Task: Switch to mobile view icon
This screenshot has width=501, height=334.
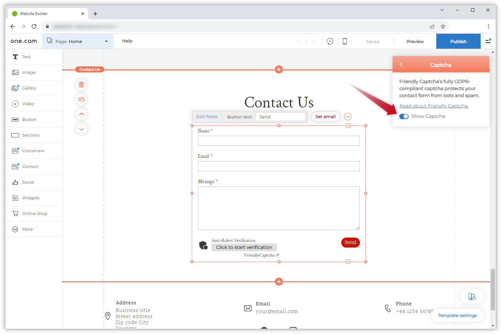Action: click(345, 41)
